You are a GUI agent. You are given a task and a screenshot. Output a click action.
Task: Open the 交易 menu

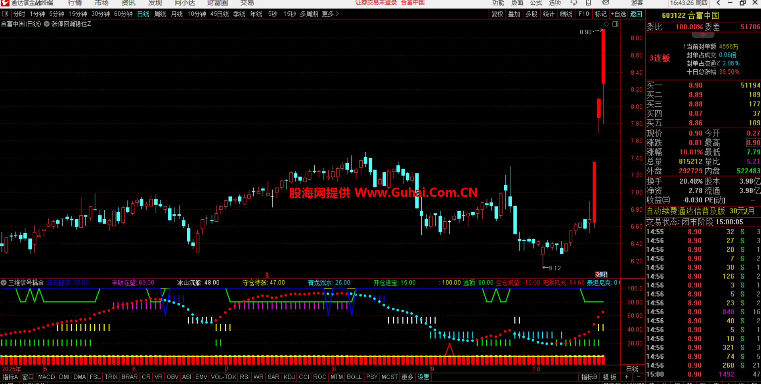[247, 3]
